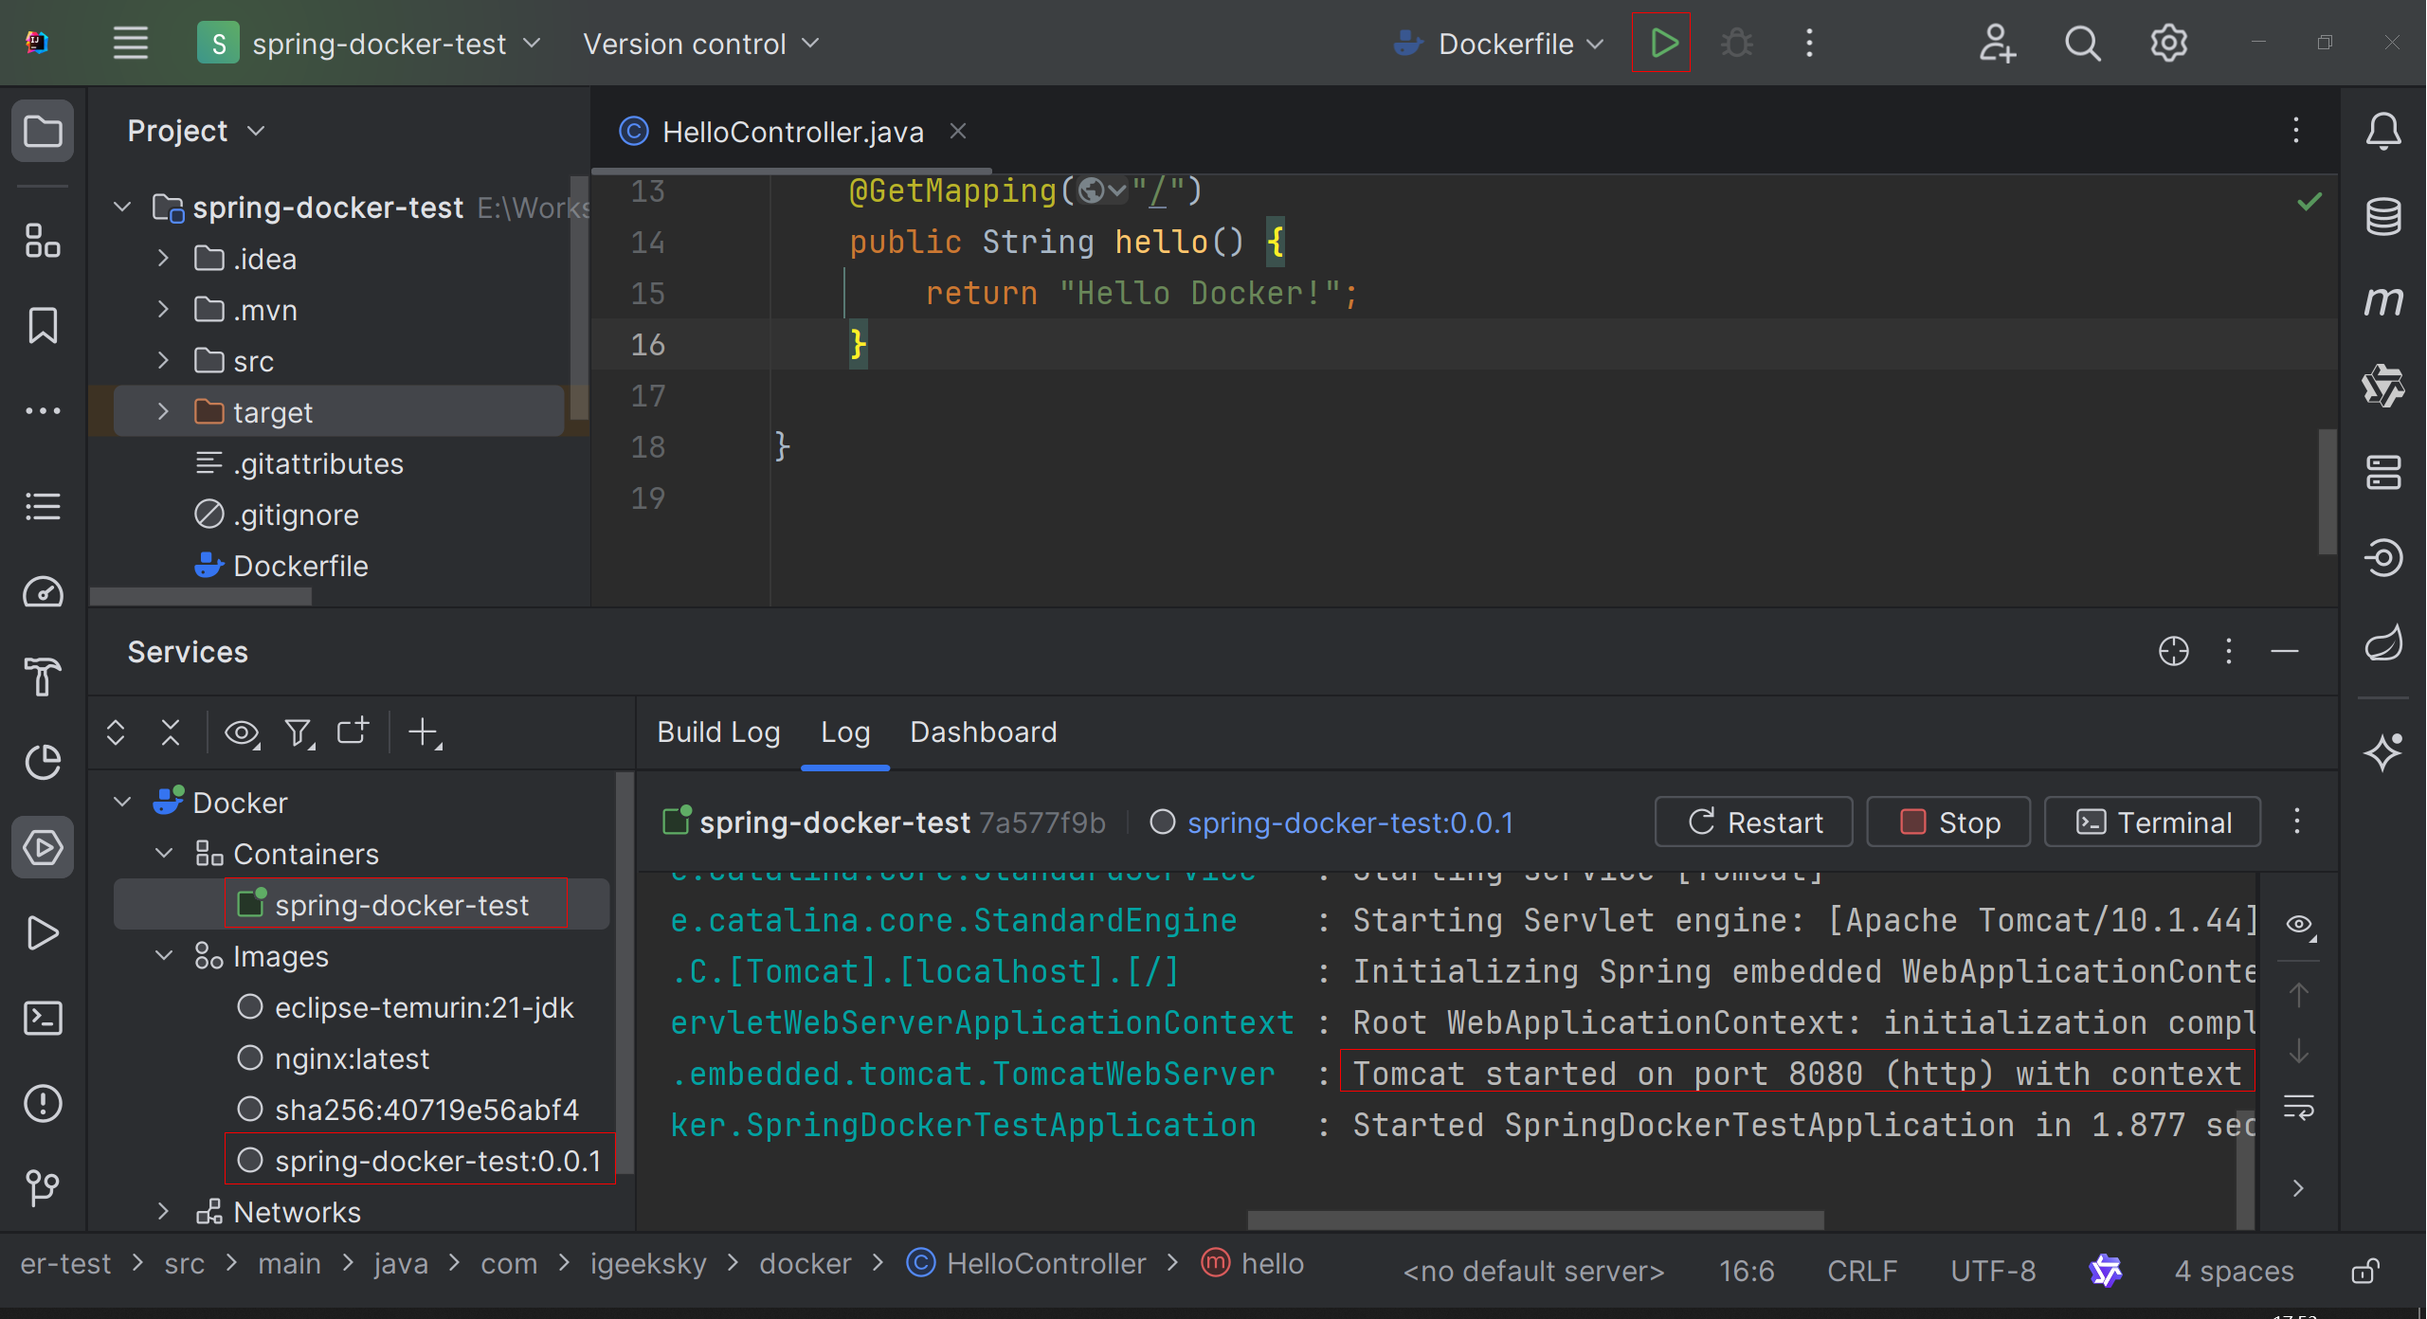2427x1319 pixels.
Task: Toggle soft-wrap in the log console
Action: coord(2298,1107)
